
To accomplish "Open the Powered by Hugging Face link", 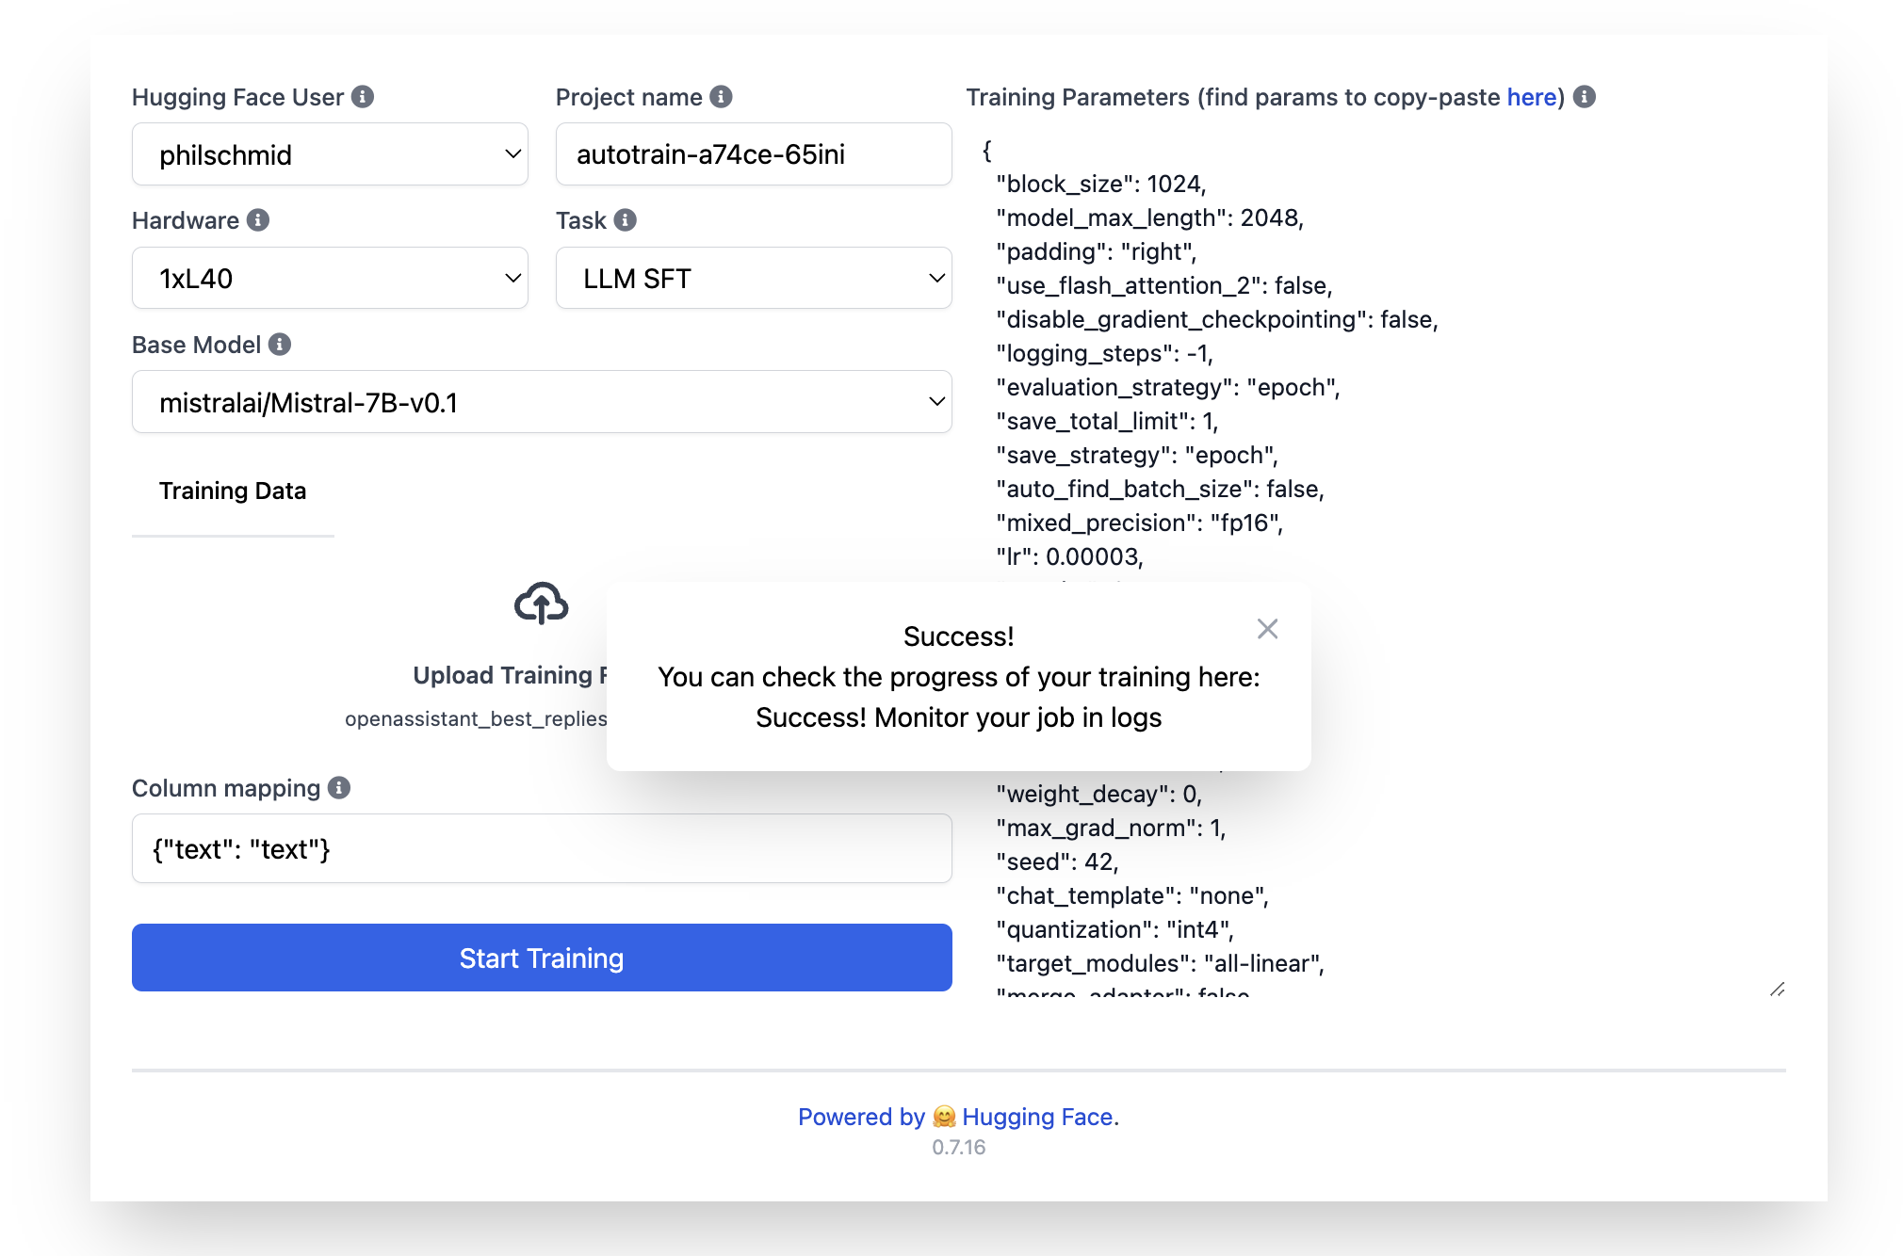I will pos(957,1117).
